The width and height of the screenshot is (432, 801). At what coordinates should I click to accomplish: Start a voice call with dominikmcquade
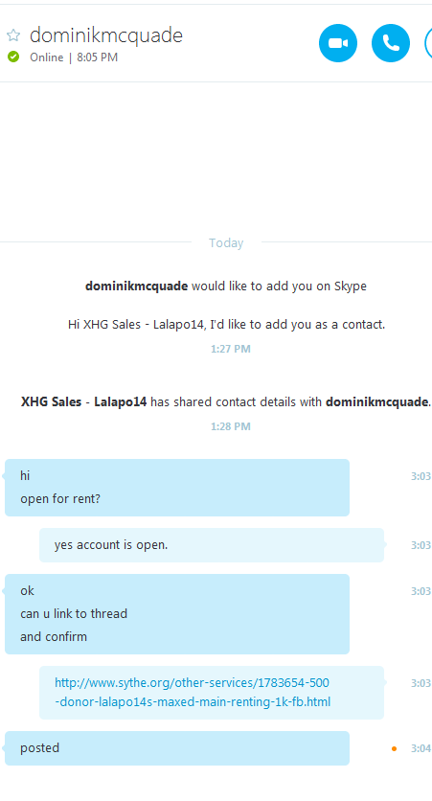coord(391,43)
